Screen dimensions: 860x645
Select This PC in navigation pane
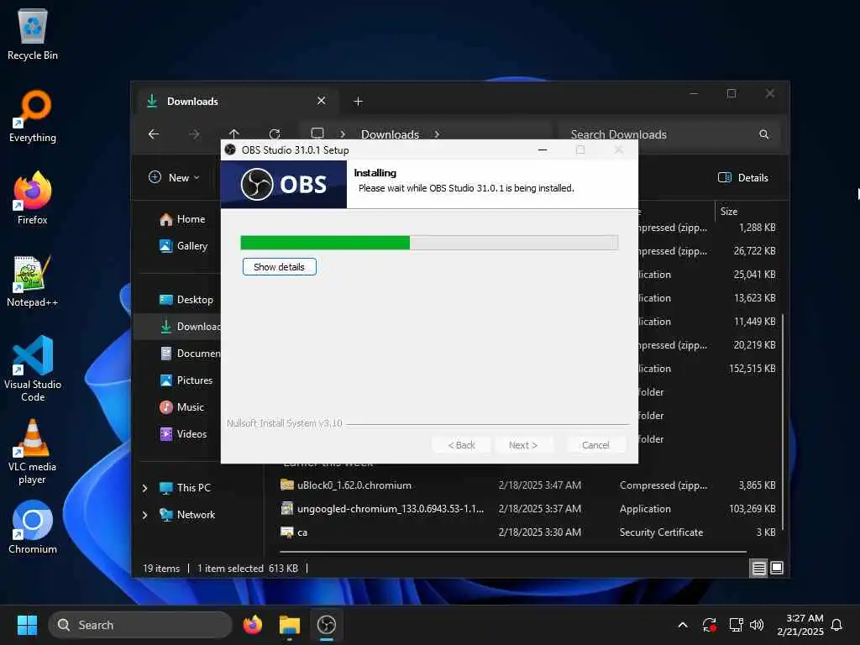tap(186, 488)
